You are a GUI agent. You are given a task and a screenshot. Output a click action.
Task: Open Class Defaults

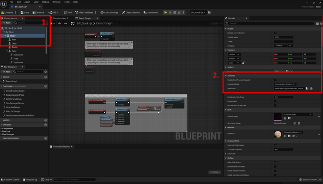click(x=131, y=13)
